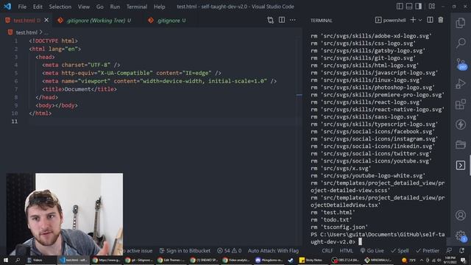The width and height of the screenshot is (471, 265).
Task: Open the Windows Start button
Action: coord(5,260)
